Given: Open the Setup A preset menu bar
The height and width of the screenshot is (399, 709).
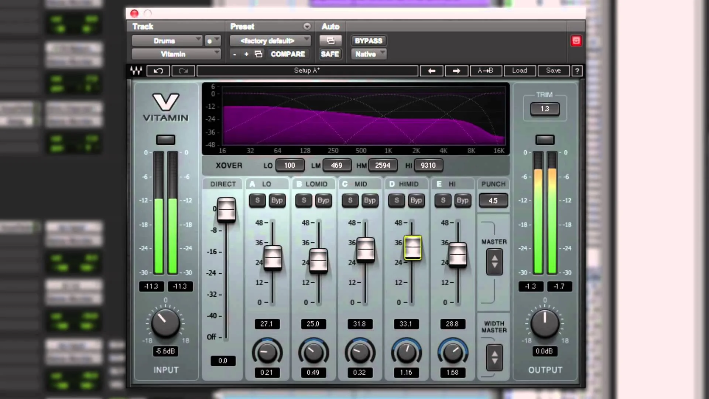Looking at the screenshot, I should [307, 71].
